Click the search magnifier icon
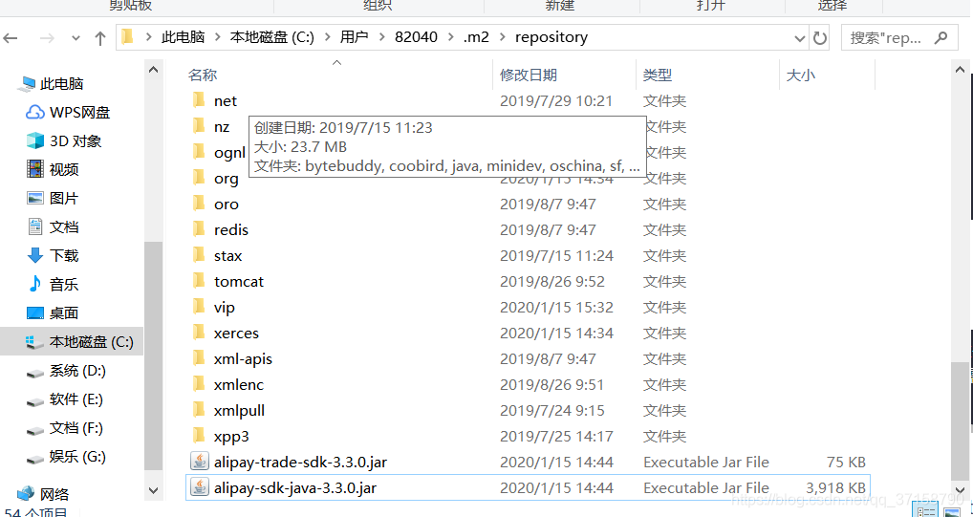 941,37
